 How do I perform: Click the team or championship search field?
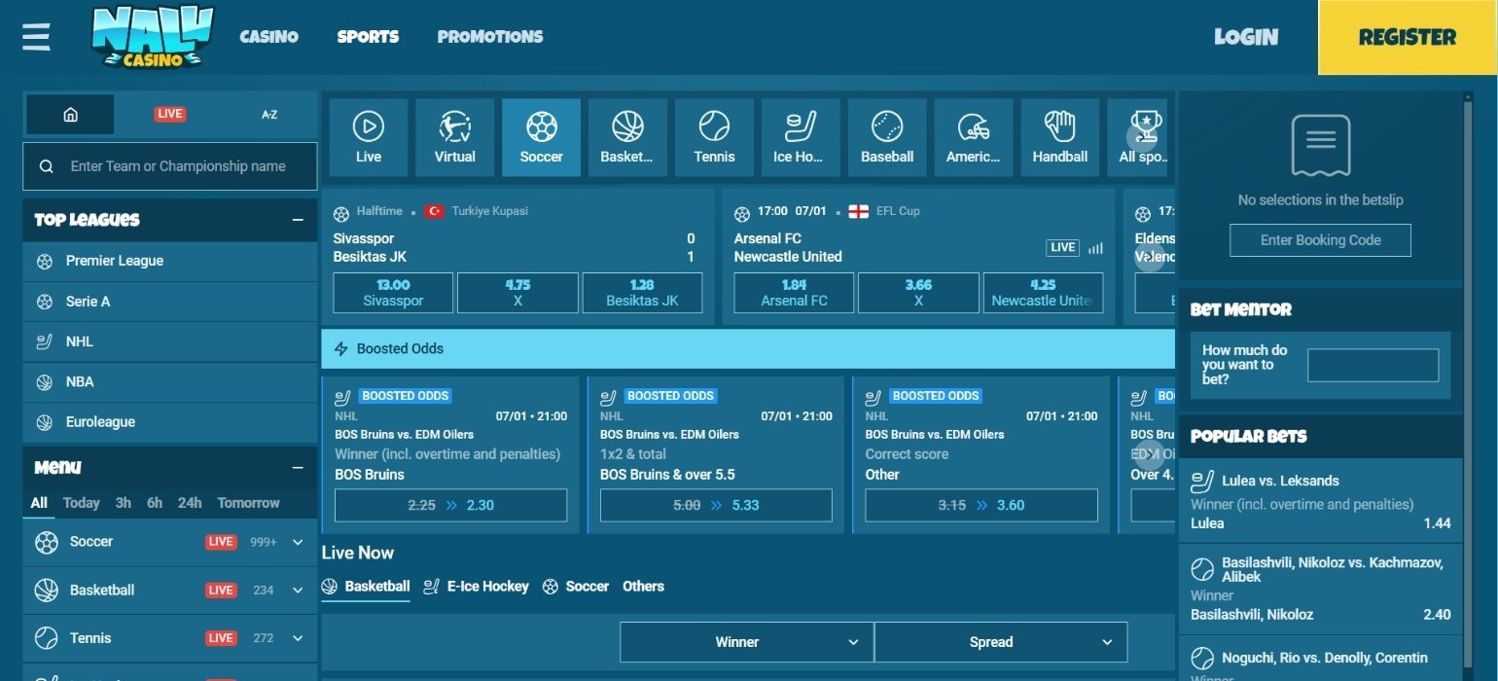[x=170, y=166]
